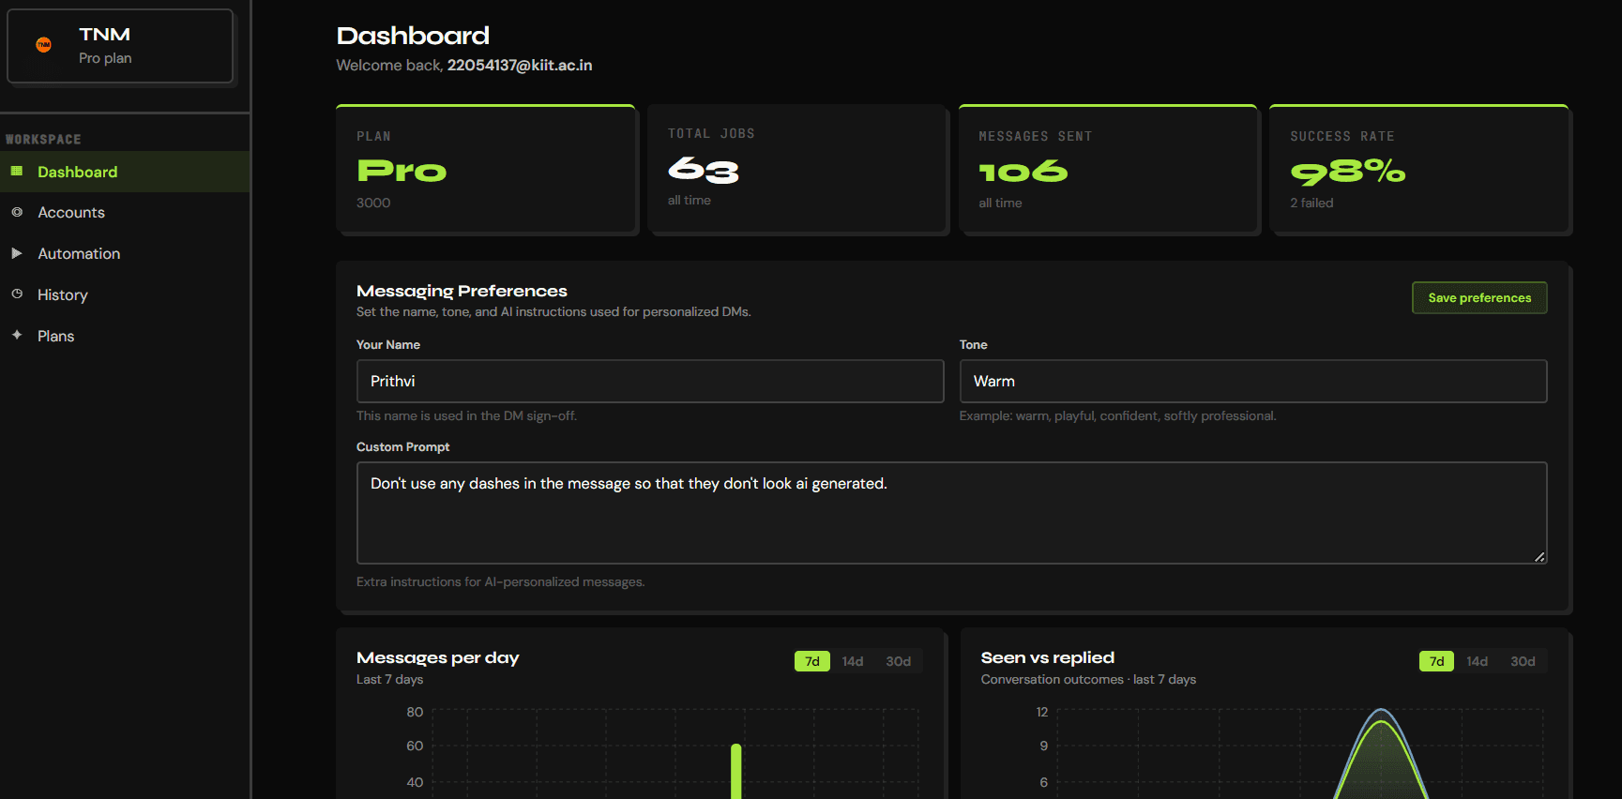Image resolution: width=1622 pixels, height=799 pixels.
Task: Open the History page
Action: click(x=125, y=294)
